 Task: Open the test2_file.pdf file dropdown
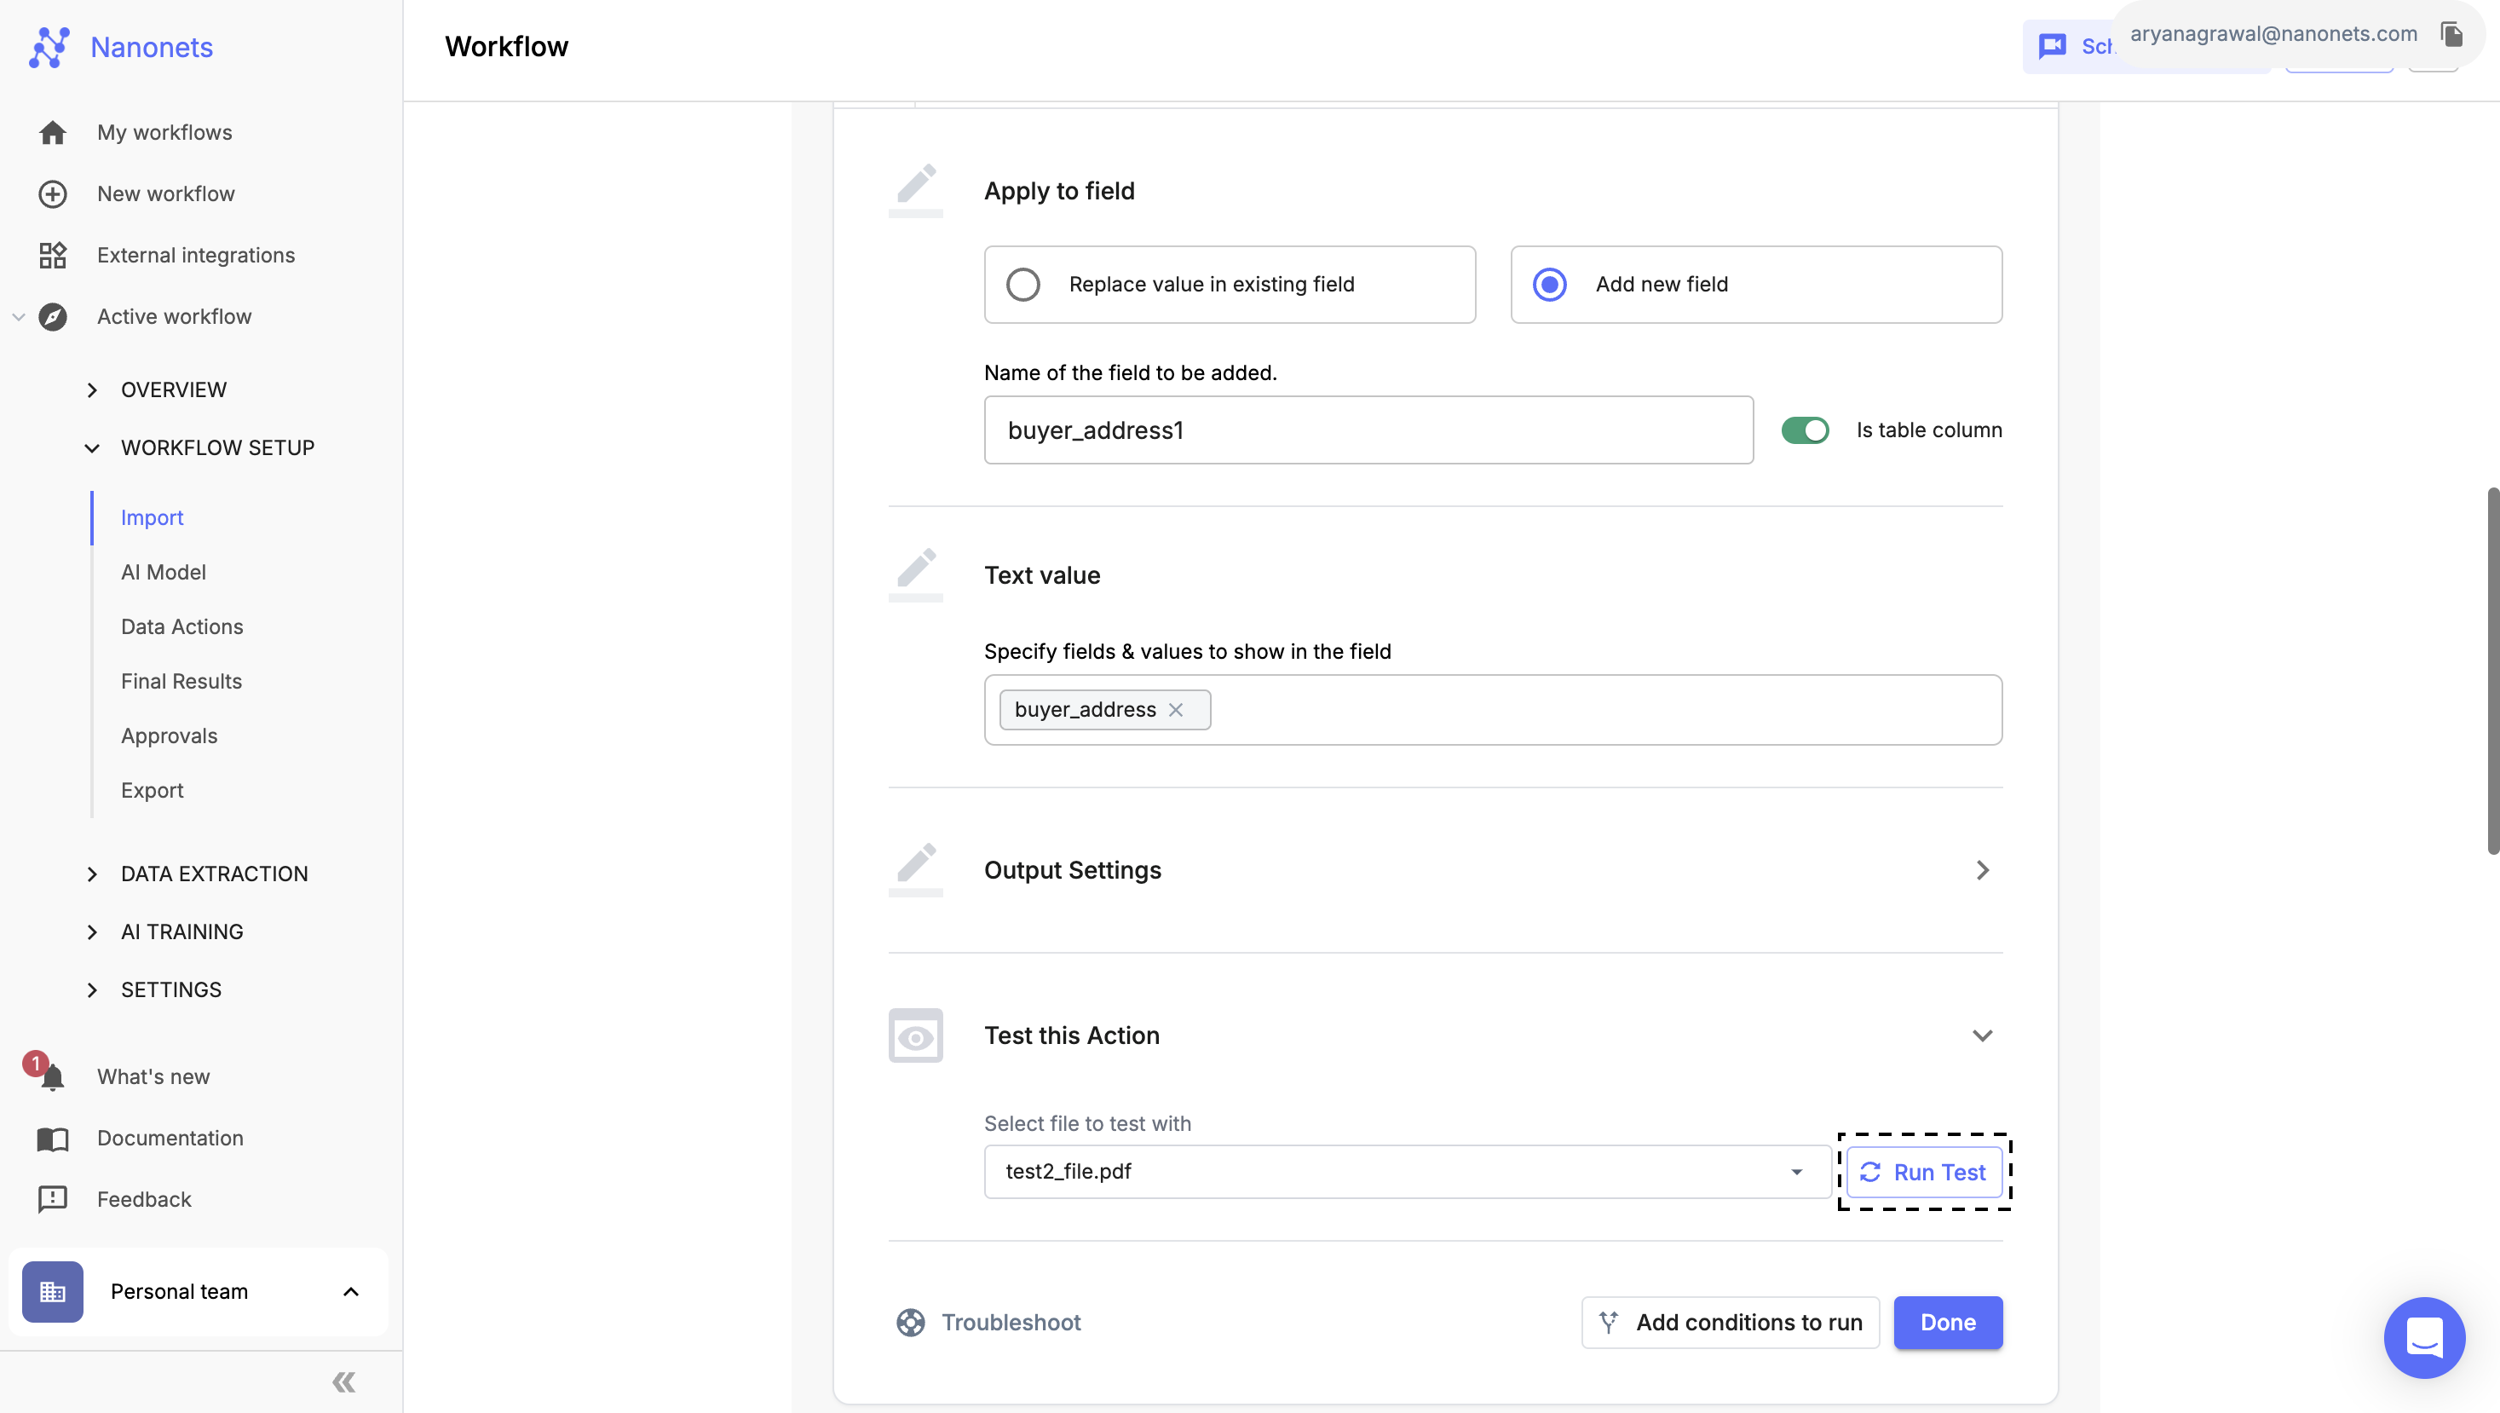click(x=1408, y=1173)
